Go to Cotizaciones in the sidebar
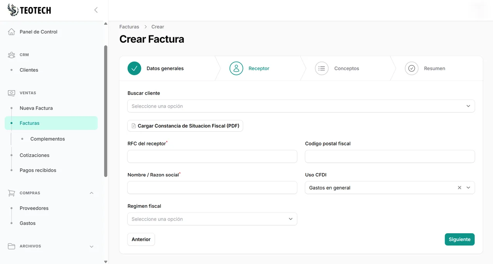 35,155
